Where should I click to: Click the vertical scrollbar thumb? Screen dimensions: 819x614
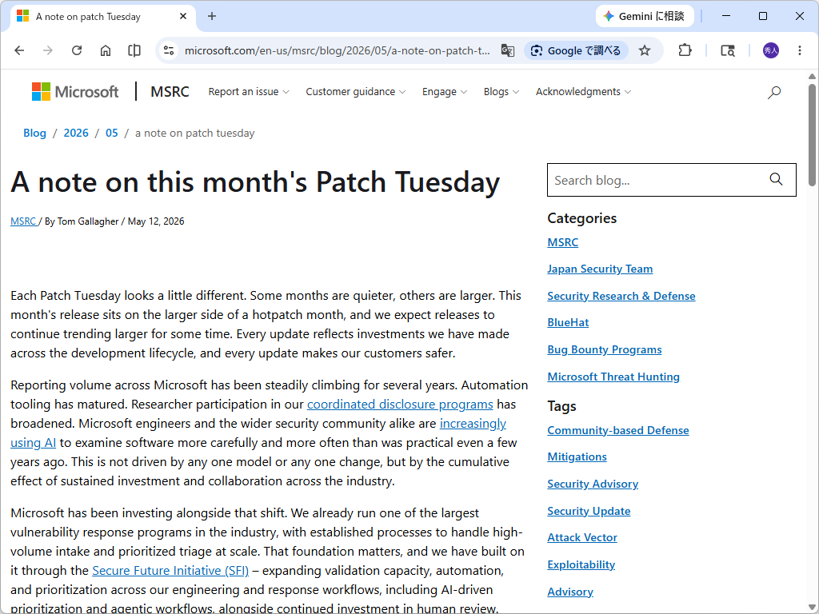tap(812, 134)
